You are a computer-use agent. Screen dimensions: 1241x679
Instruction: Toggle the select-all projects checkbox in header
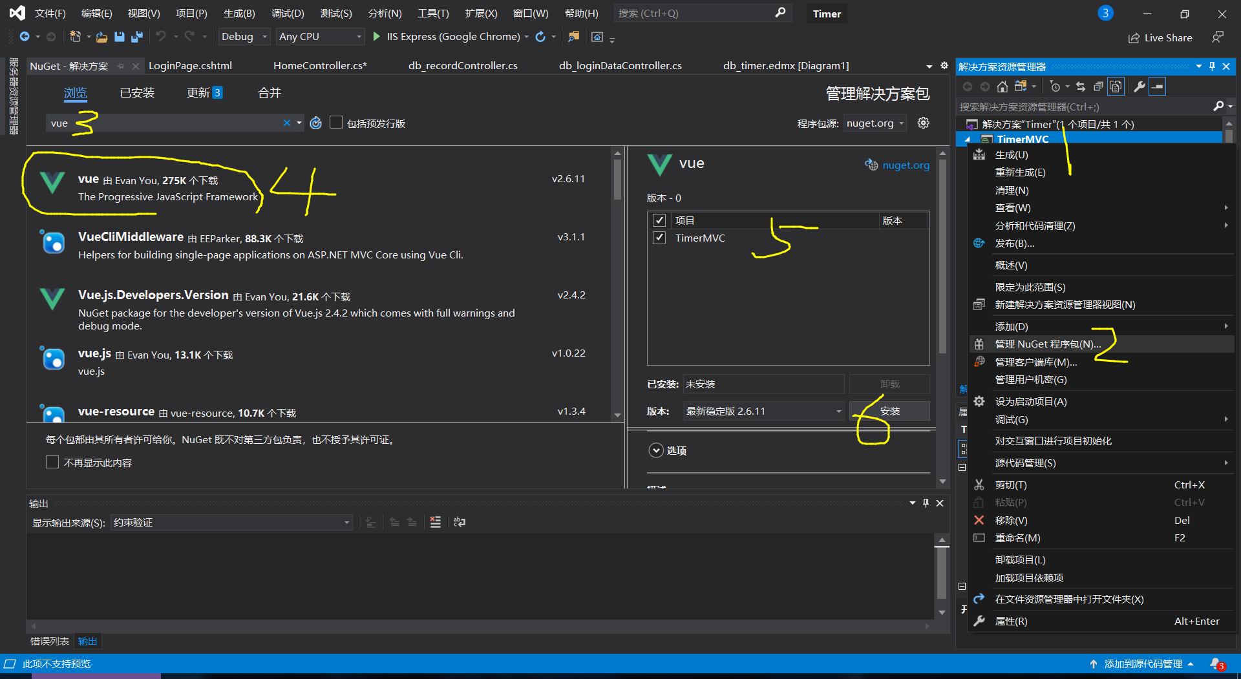click(x=659, y=220)
